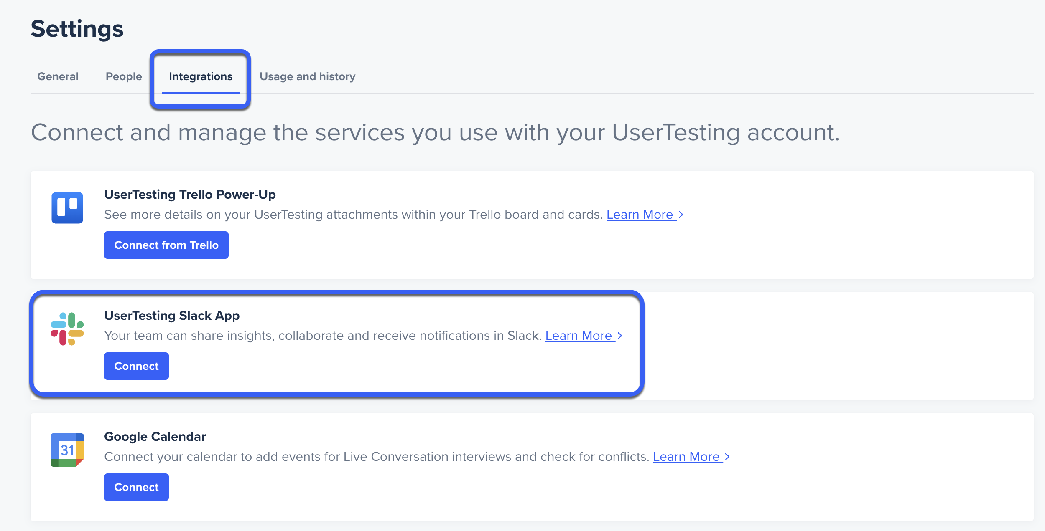Click the Trello logo icon
This screenshot has width=1045, height=531.
click(67, 207)
